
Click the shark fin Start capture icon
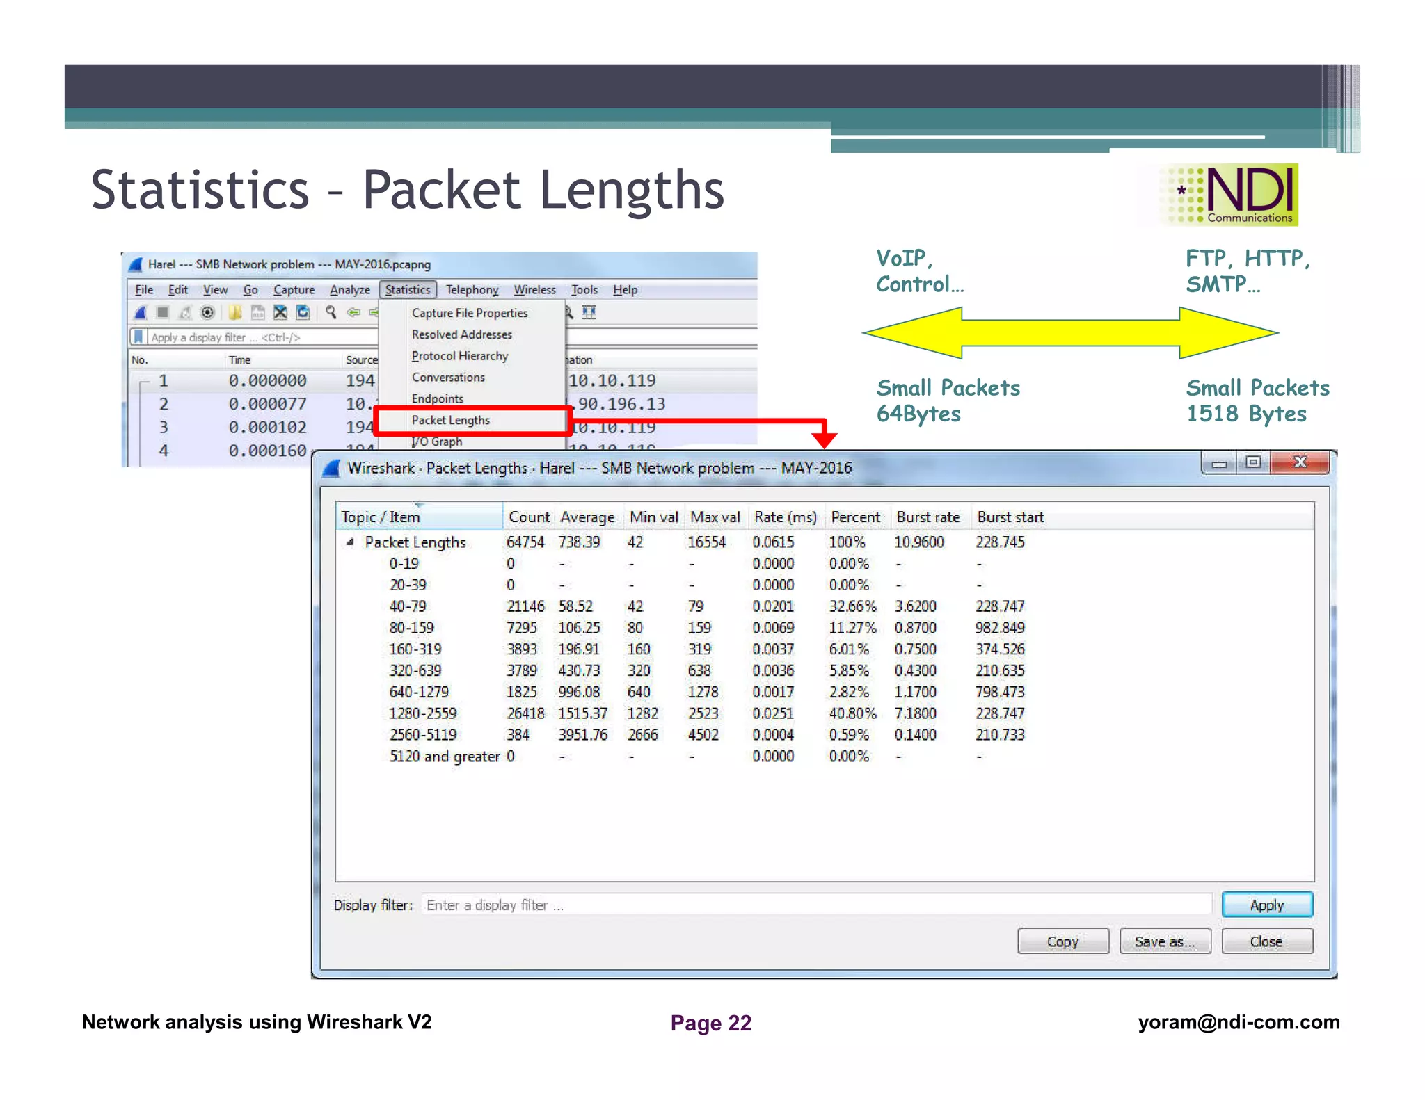coord(141,313)
